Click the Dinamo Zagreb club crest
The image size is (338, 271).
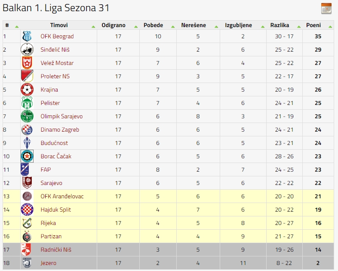coord(27,129)
